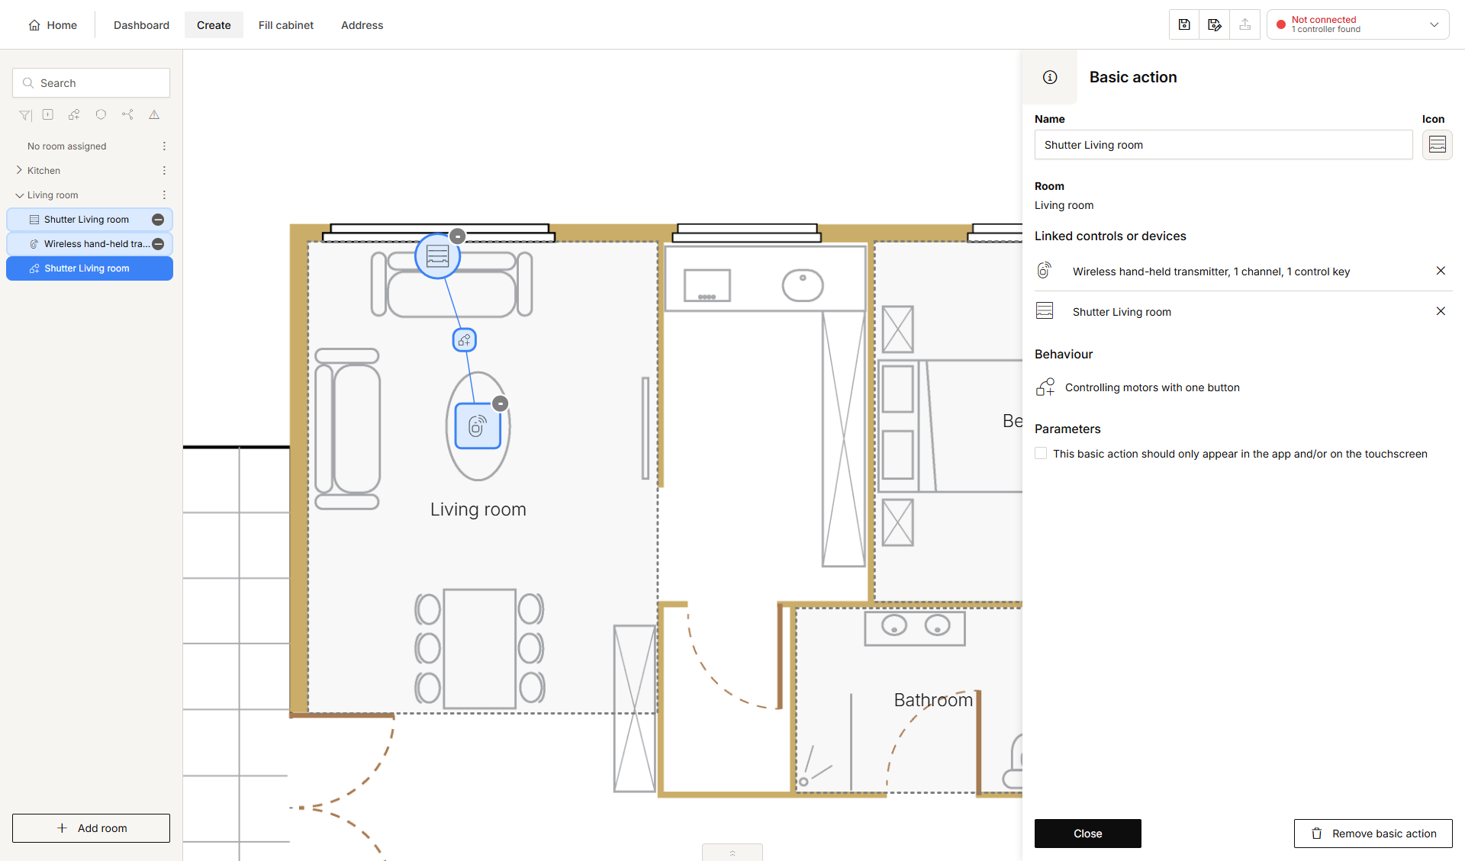Filter by basic actions shapes icon
The height and width of the screenshot is (861, 1465).
click(74, 114)
